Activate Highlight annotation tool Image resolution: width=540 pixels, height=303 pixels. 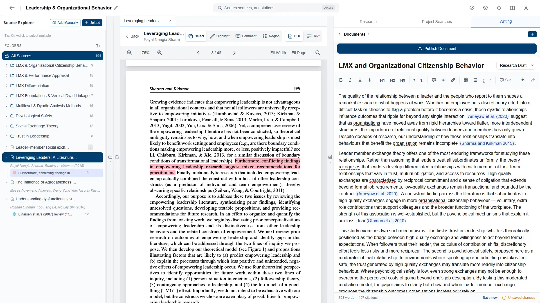coord(220,36)
